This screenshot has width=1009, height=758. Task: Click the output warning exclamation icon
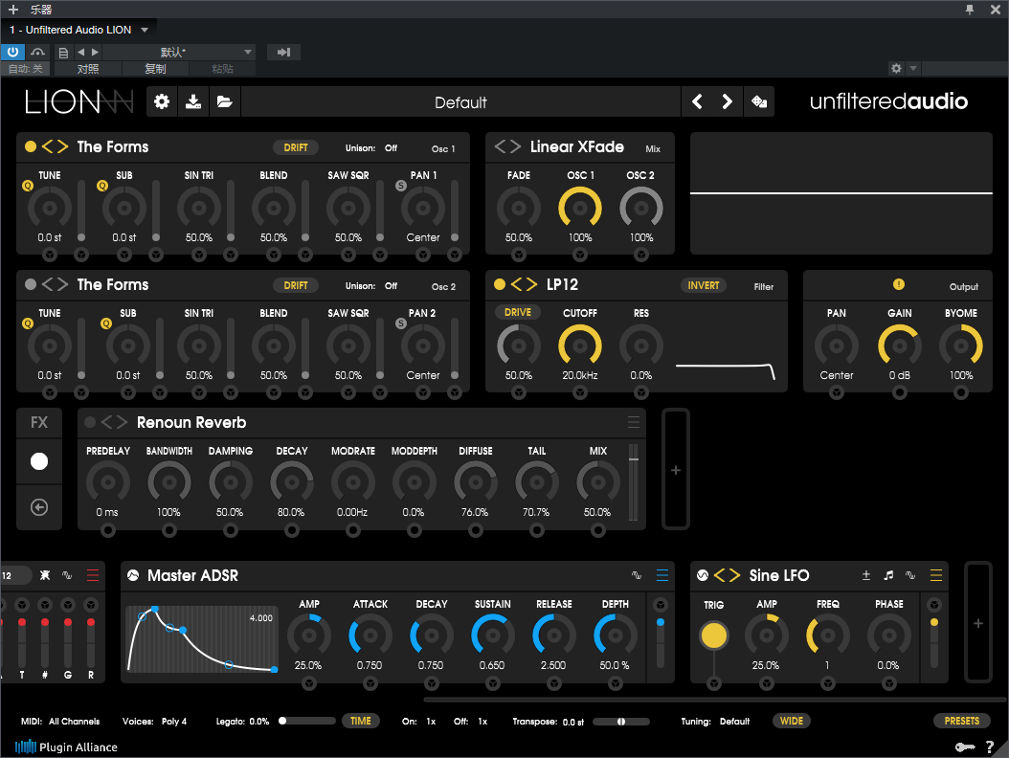tap(899, 284)
